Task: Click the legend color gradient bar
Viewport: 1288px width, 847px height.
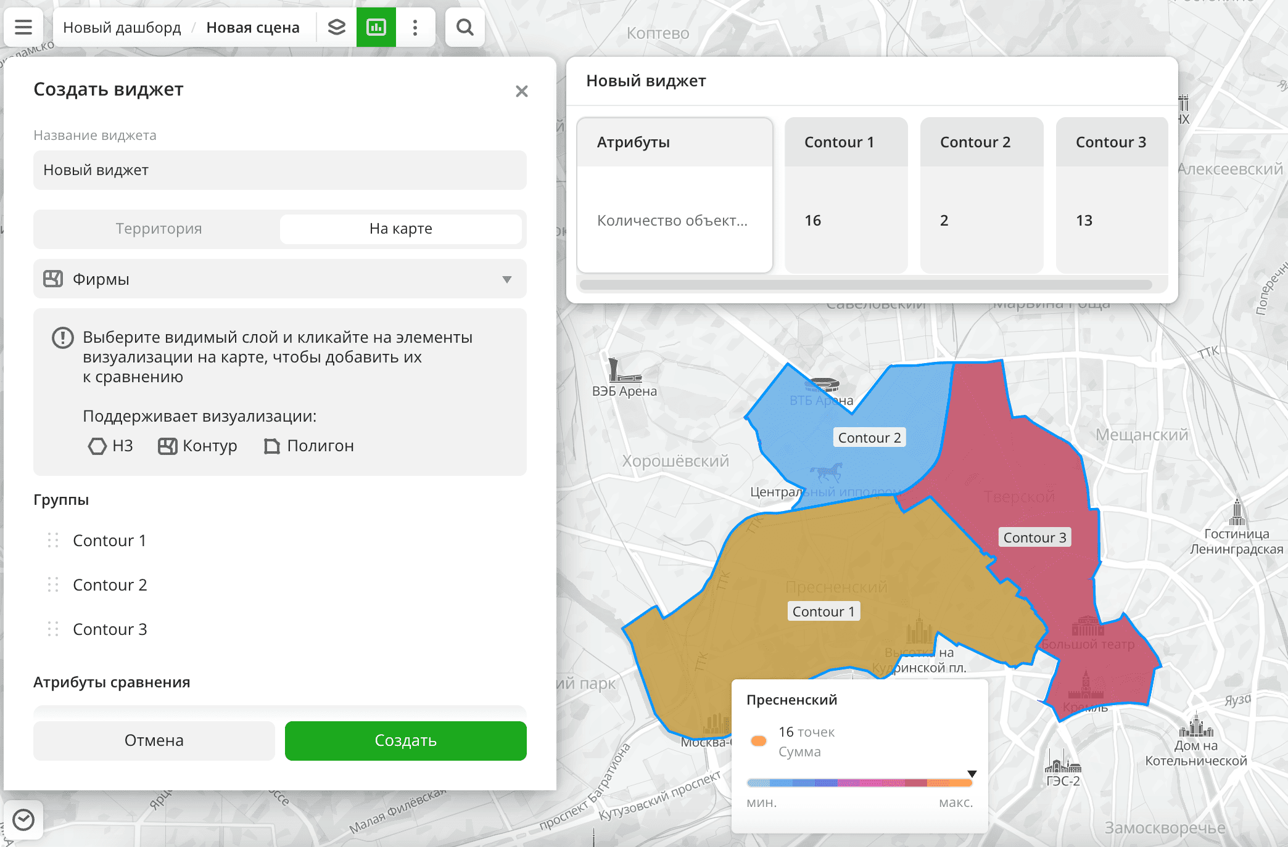Action: pyautogui.click(x=859, y=783)
